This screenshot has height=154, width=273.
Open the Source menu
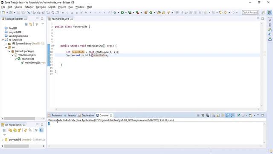click(18, 7)
